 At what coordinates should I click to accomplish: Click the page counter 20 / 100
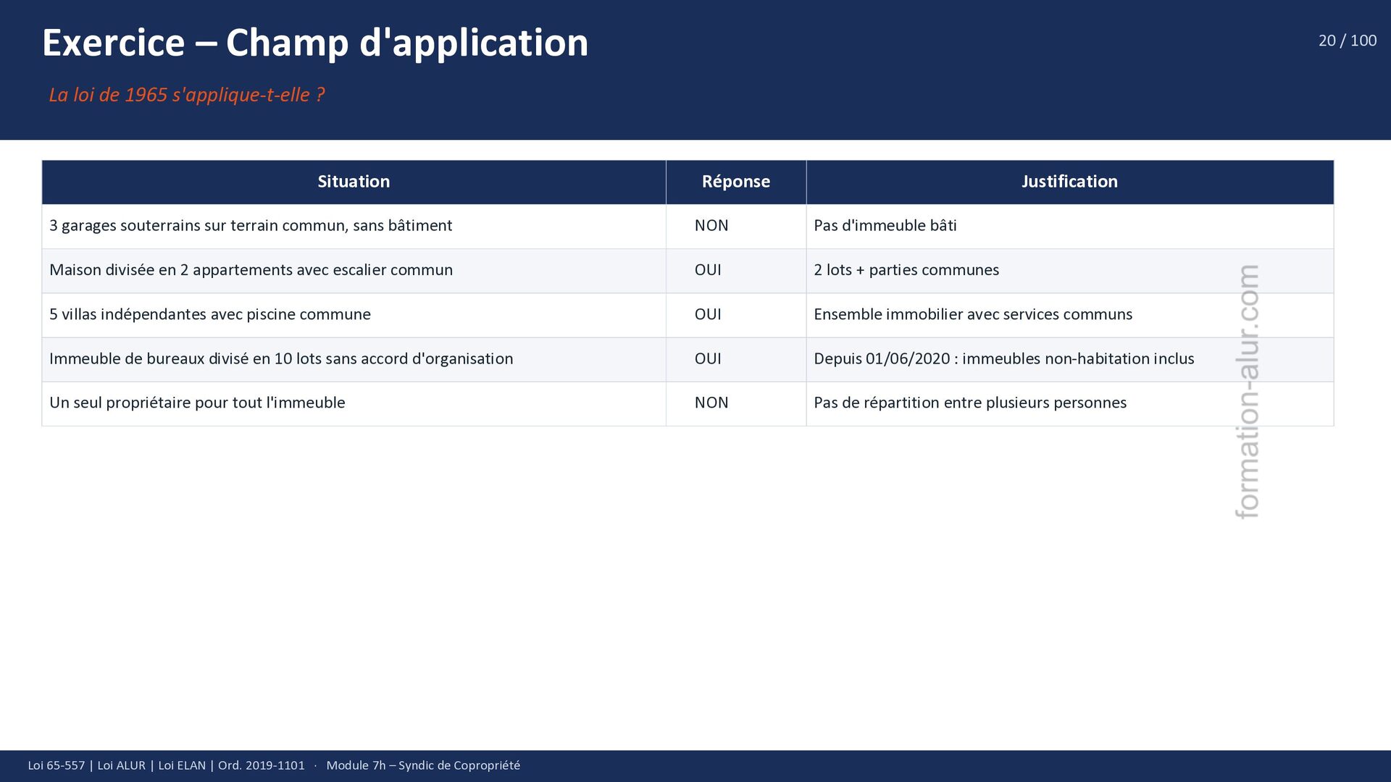pyautogui.click(x=1347, y=41)
